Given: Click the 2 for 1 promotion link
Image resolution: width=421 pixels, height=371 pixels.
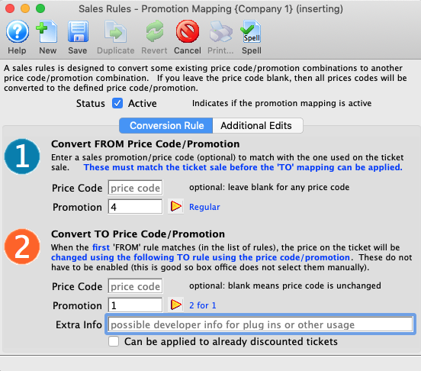Looking at the screenshot, I should [202, 305].
